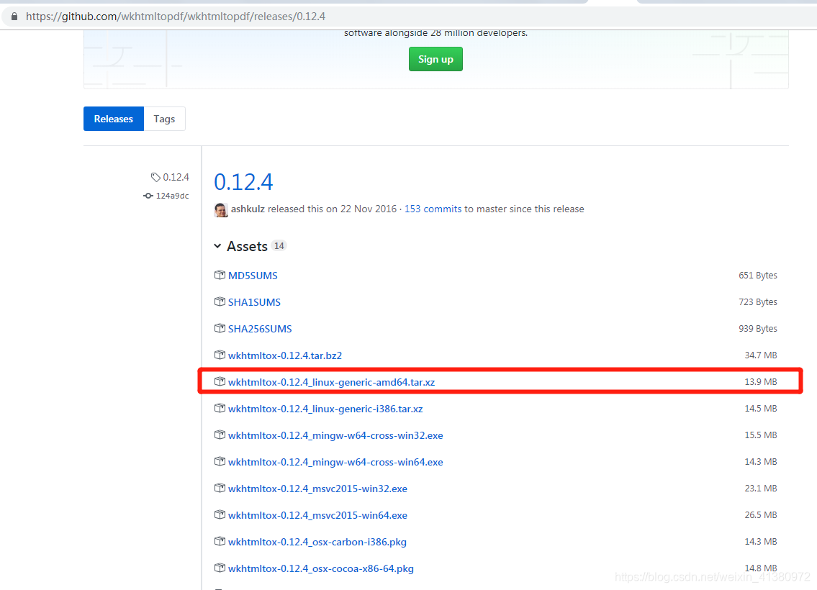Viewport: 817px width, 590px height.
Task: Click package icon beside mingw-w64-cross-win64.exe
Action: coord(220,461)
